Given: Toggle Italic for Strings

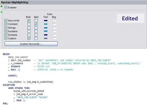Looking at the screenshot, I should [x=36, y=28].
